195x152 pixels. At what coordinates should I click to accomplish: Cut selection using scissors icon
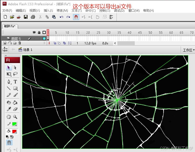pos(40,17)
